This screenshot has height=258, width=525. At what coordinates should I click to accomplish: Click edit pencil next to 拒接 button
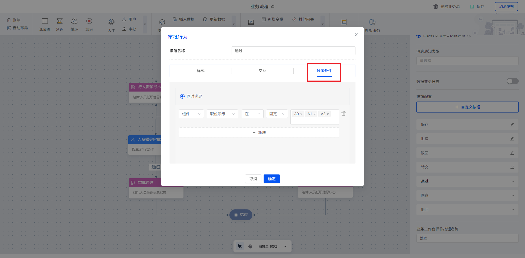point(512,139)
